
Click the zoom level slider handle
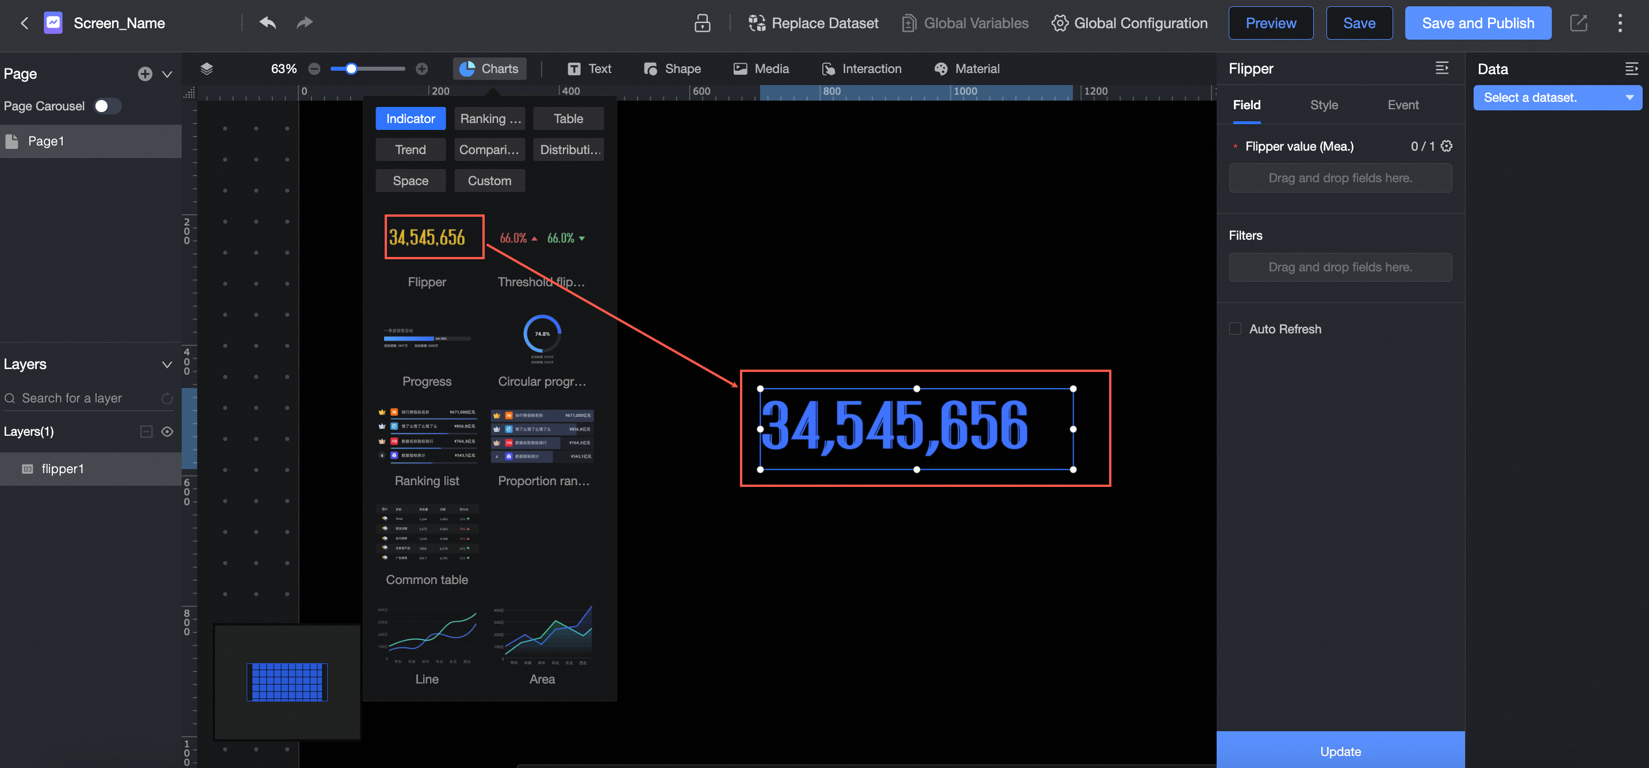[351, 68]
